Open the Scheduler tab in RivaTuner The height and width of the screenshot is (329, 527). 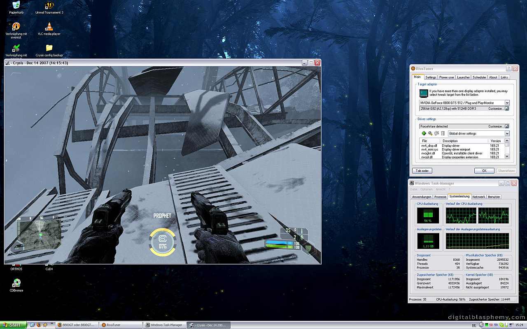click(479, 77)
